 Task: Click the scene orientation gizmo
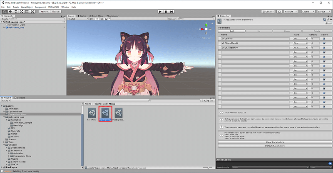click(x=206, y=29)
